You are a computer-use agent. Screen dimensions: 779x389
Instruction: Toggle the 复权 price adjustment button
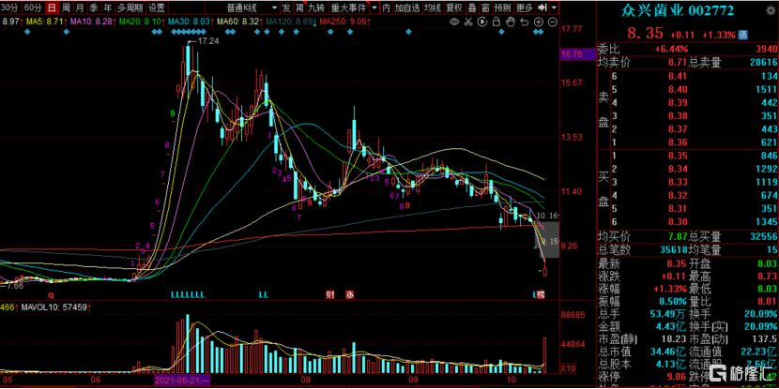point(453,7)
